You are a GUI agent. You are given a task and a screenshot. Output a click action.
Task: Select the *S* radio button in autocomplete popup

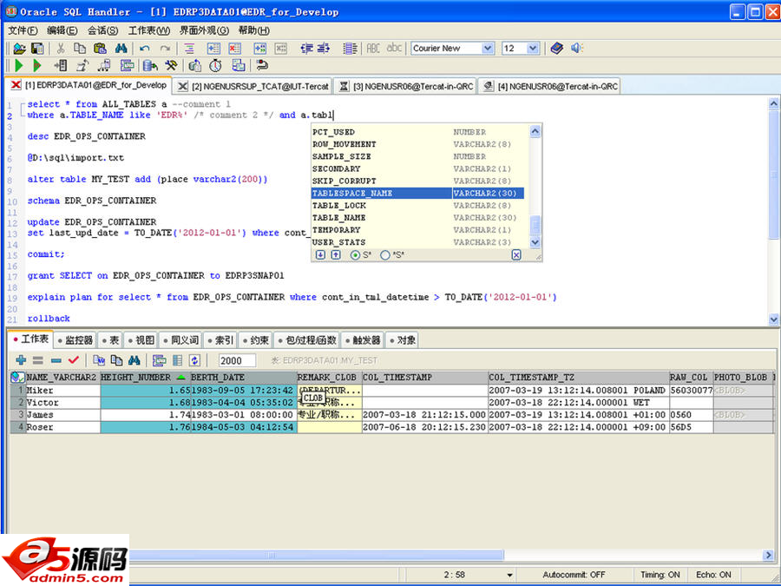pos(385,255)
